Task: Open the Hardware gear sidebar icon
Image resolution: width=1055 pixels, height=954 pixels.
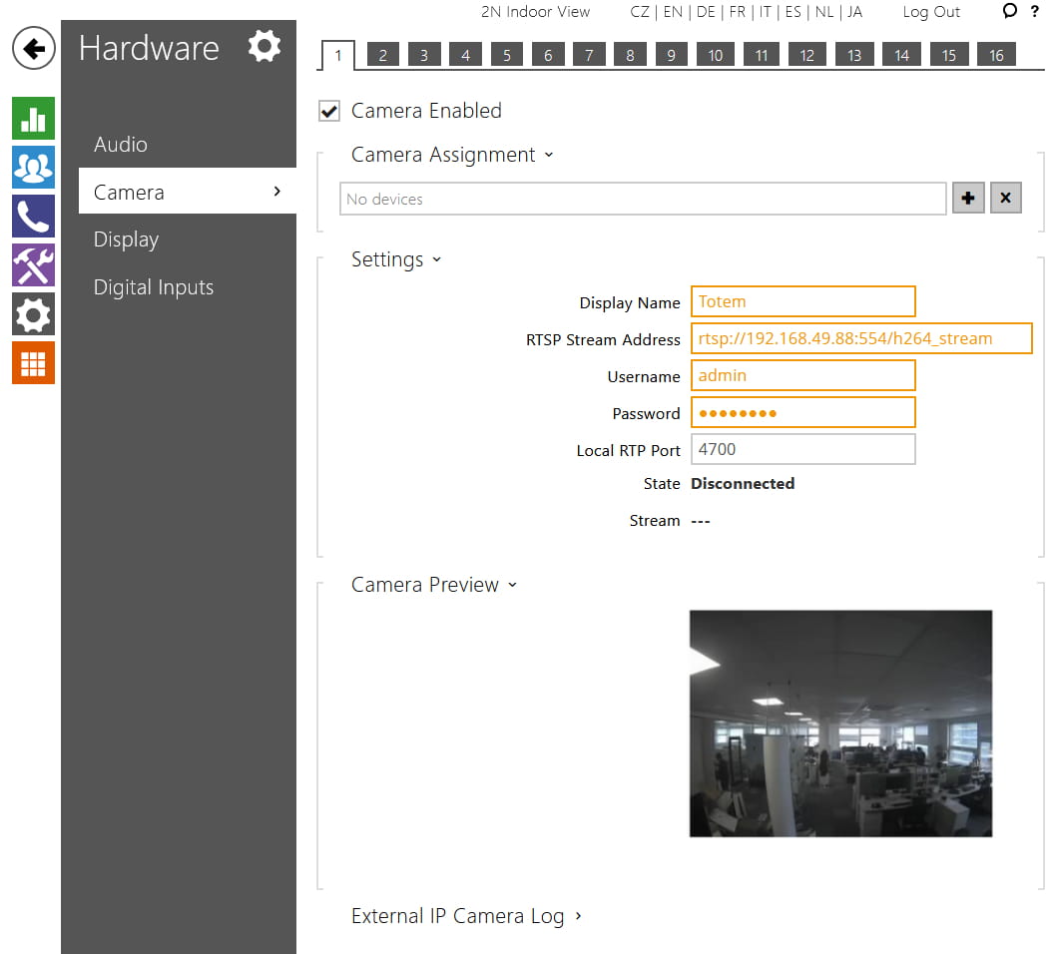Action: pyautogui.click(x=33, y=314)
